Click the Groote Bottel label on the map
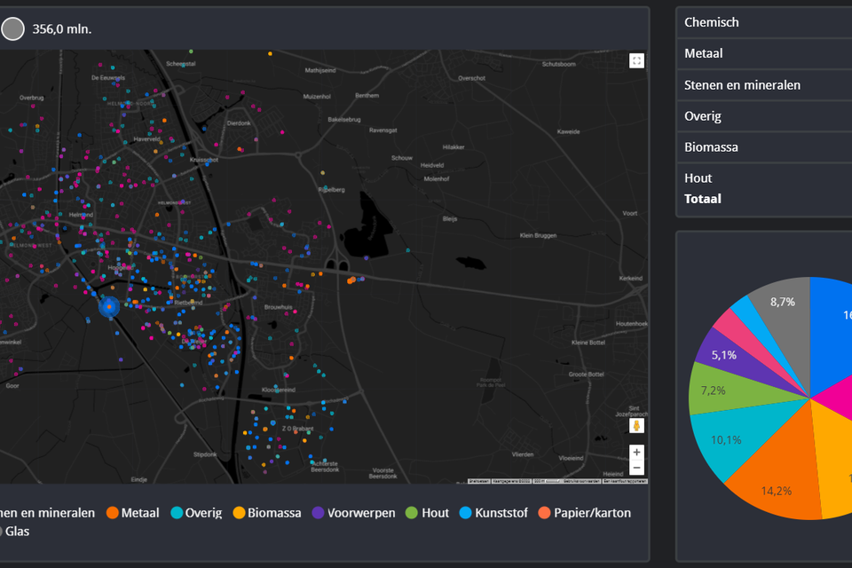 tap(586, 374)
